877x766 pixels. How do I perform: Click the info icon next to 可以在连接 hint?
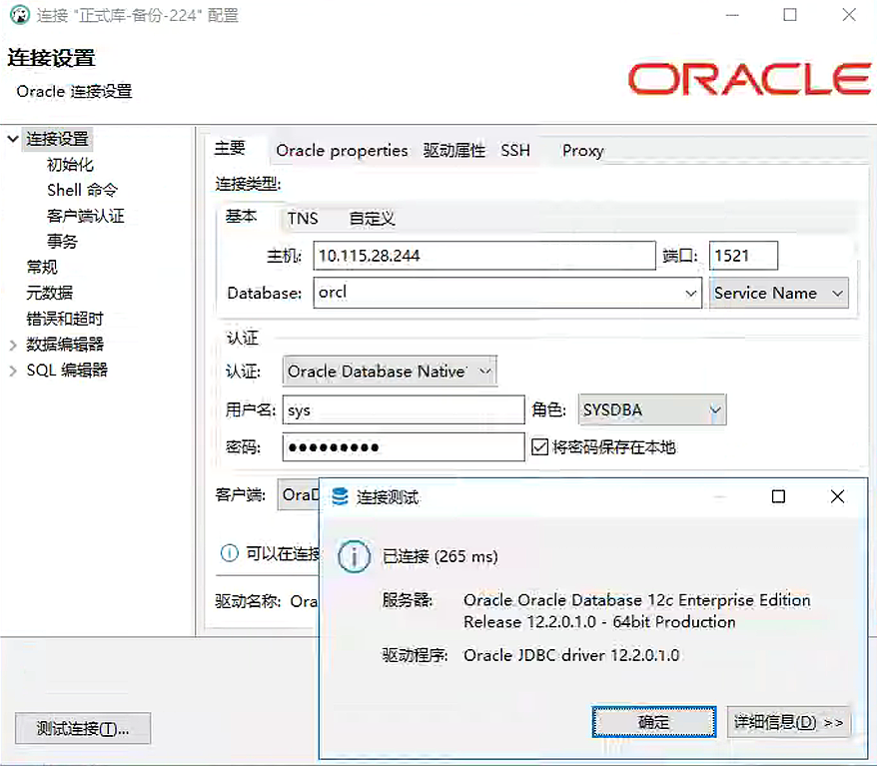(230, 553)
